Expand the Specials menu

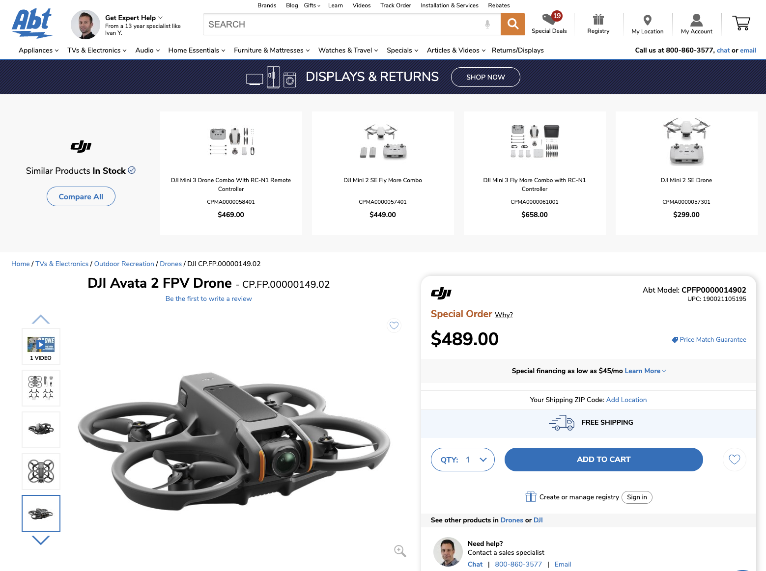pos(402,50)
